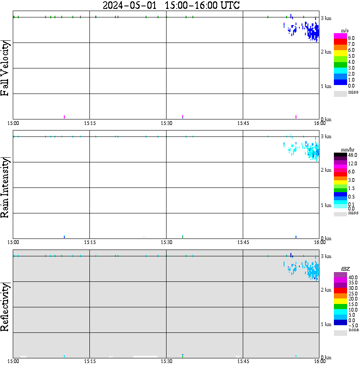The width and height of the screenshot is (362, 369).
Task: Pick the orange 20.0 dBZ reflectivity swatch
Action: (340, 296)
